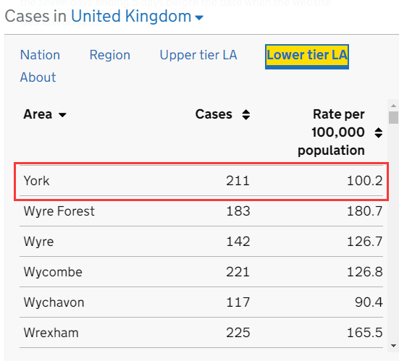This screenshot has height=361, width=399.
Task: Switch to the Nation tab
Action: pyautogui.click(x=40, y=55)
